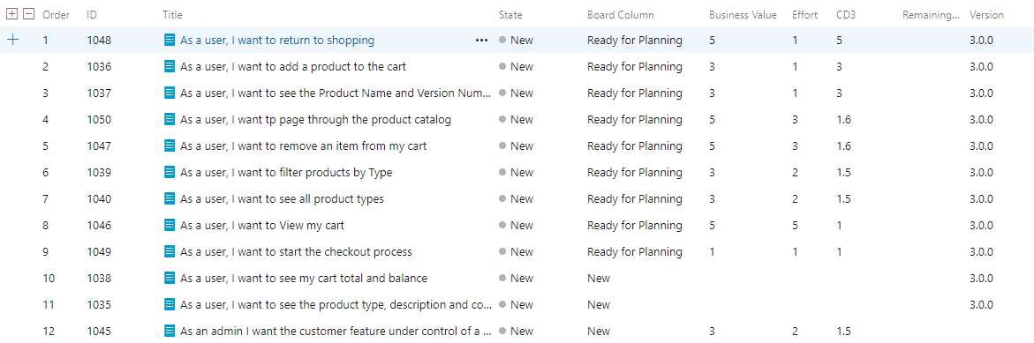This screenshot has height=343, width=1034.
Task: Click CD3 value 1.6 on item 1050
Action: coord(842,119)
